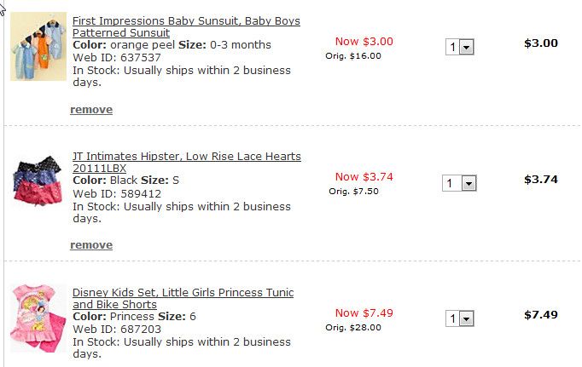Click the Disney Princess set thumbnail
This screenshot has height=367, width=582.
tap(38, 318)
